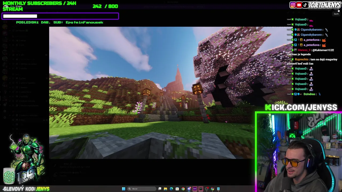
Task: Launch Microsoft Edge from the taskbar
Action: 171,189
